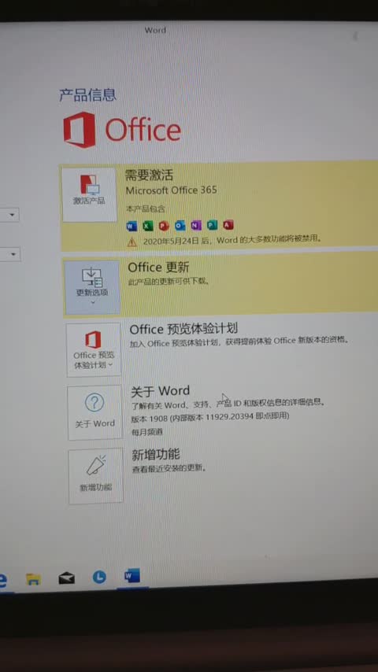
Task: Click the What's New (新增功能) megaphone button
Action: 95,476
